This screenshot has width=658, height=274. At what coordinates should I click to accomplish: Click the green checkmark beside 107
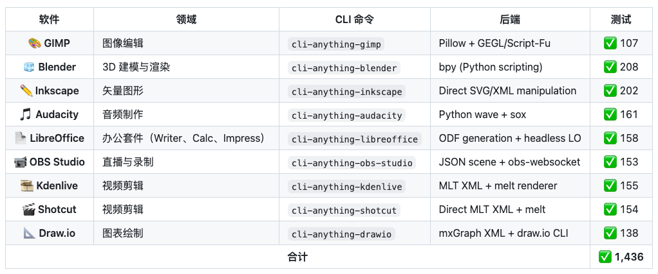point(610,44)
